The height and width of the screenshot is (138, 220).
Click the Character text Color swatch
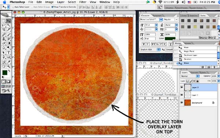point(170,38)
